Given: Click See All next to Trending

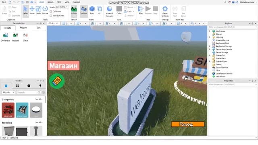Looking at the screenshot, I should [39, 122].
